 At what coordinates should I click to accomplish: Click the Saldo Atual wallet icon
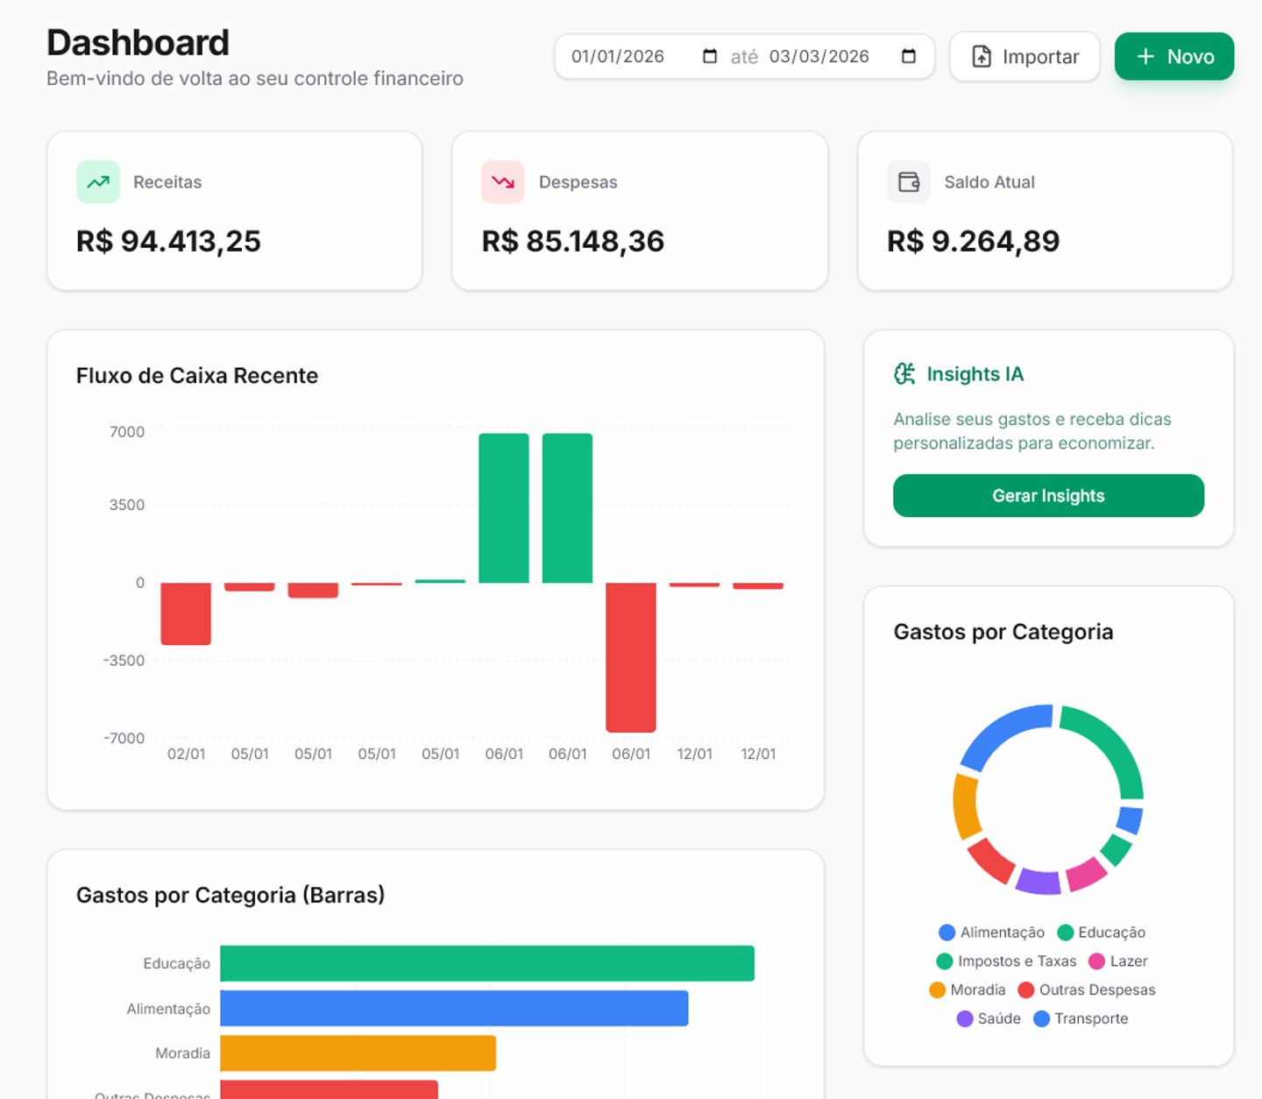click(x=909, y=181)
